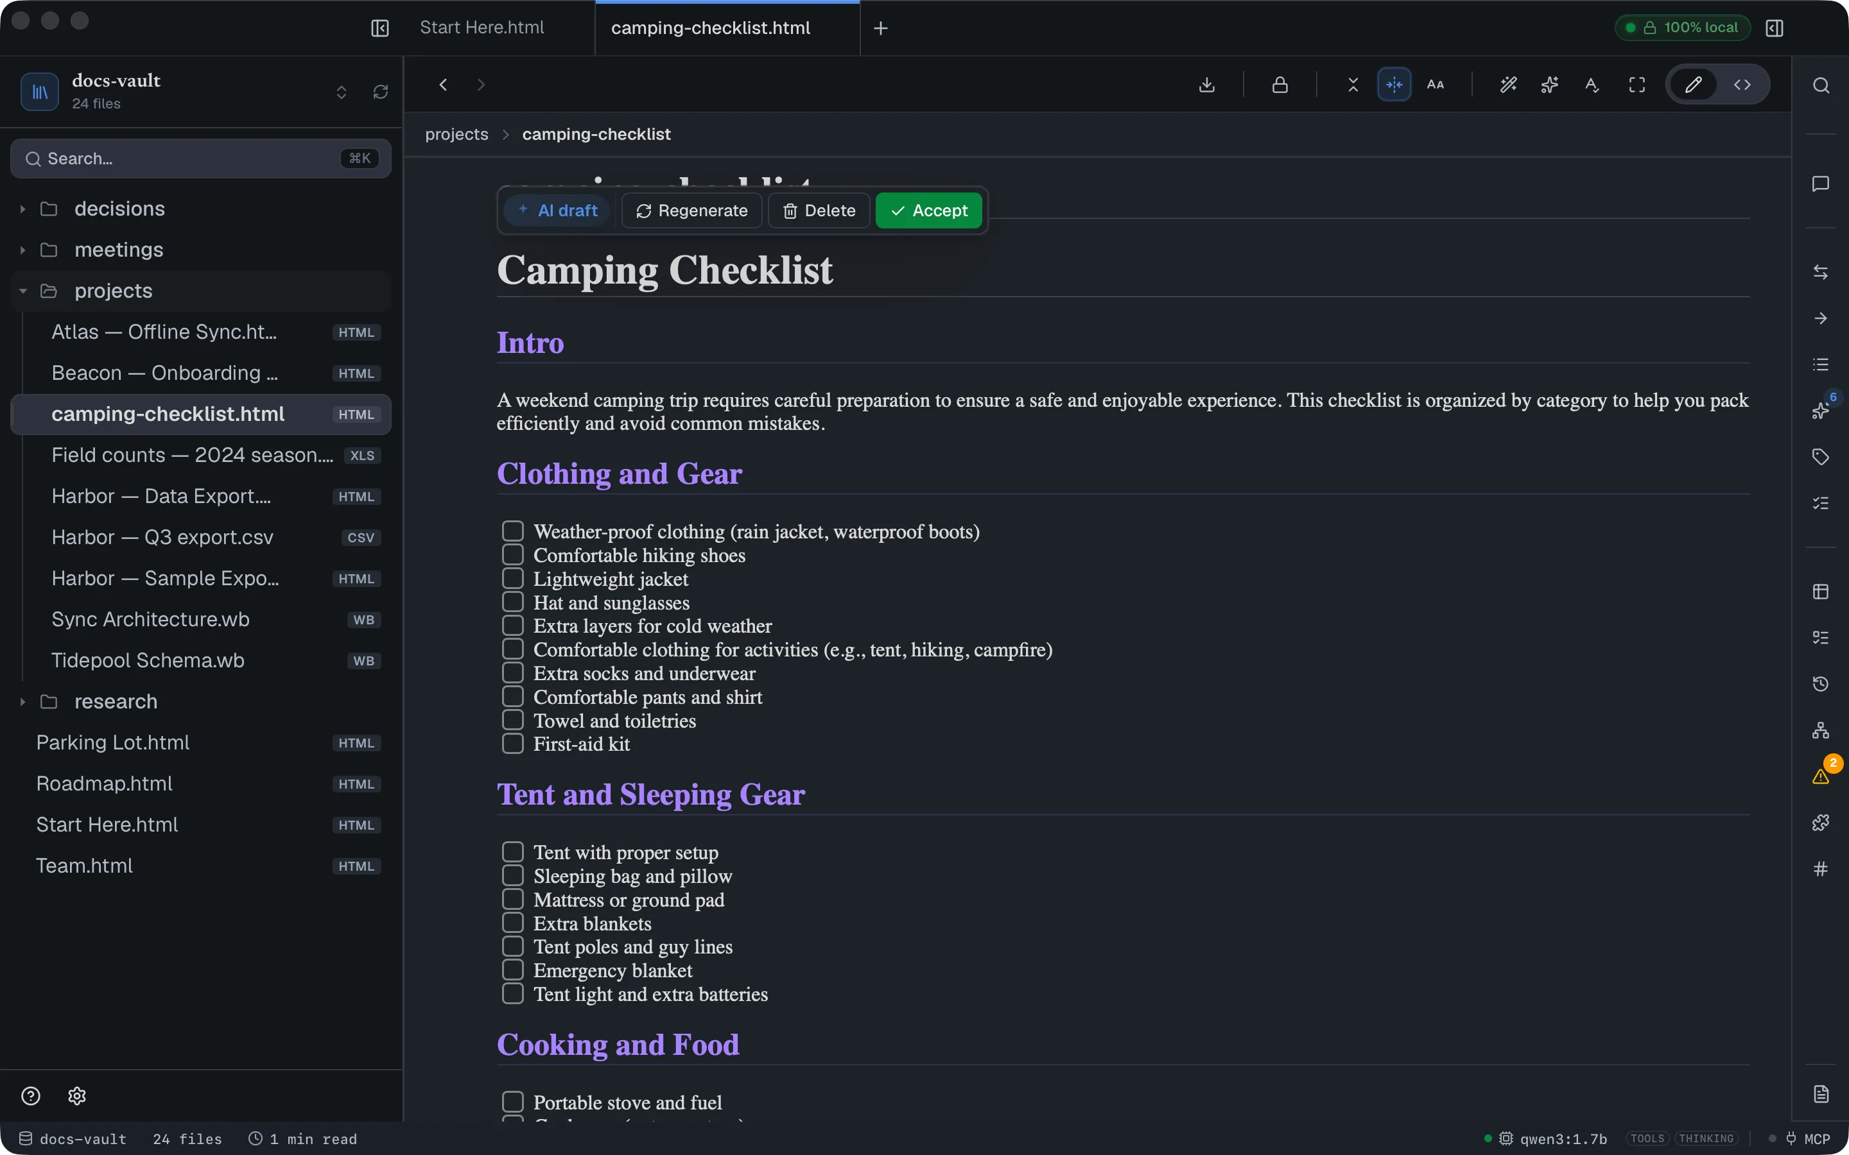Viewport: 1849px width, 1155px height.
Task: Go back with navigation arrow
Action: 443,85
